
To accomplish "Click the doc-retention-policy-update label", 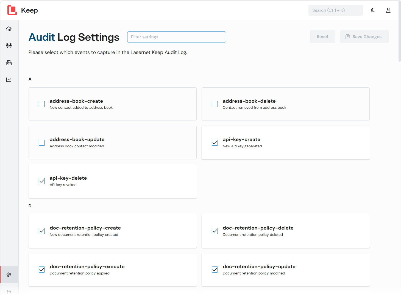I will (259, 267).
